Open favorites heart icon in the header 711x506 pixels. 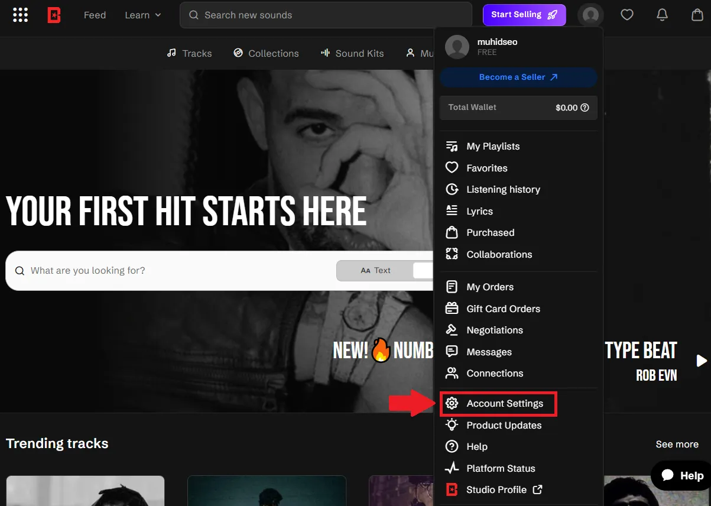coord(627,15)
